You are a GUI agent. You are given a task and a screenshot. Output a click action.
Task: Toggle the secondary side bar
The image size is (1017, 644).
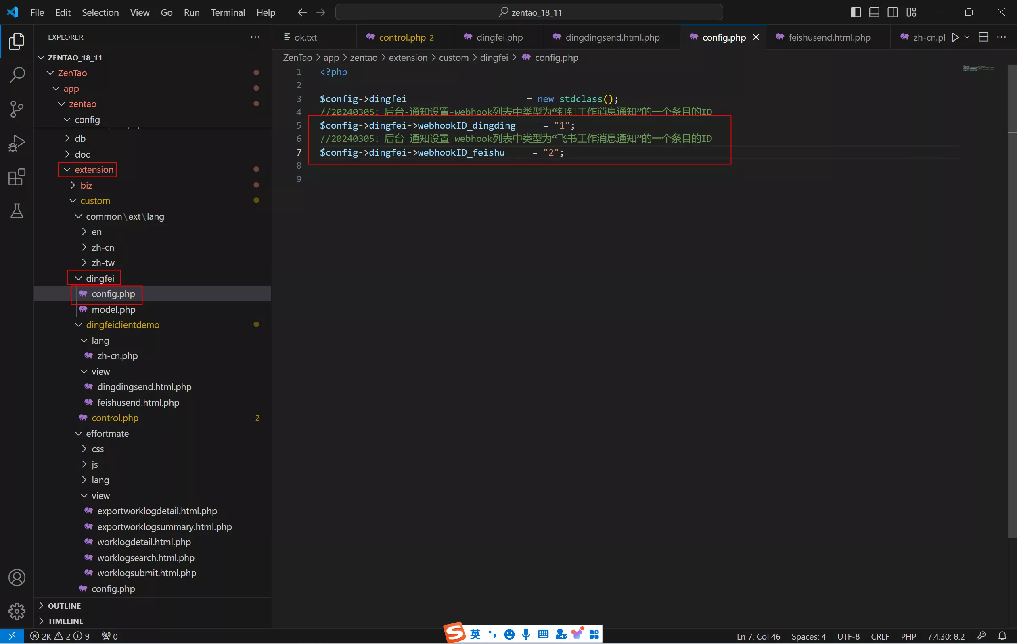point(892,12)
